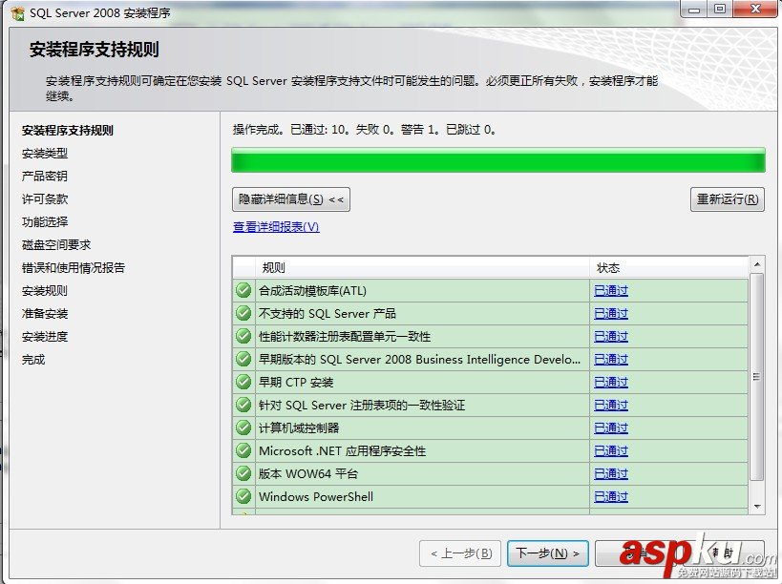Select 功能选择 step in sidebar
Screen dimensions: 782x584
(45, 222)
